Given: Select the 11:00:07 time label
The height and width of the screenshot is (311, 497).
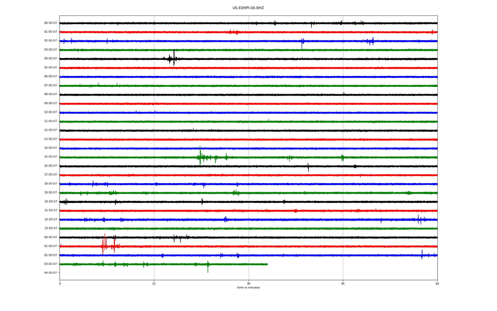Looking at the screenshot, I should 50,121.
